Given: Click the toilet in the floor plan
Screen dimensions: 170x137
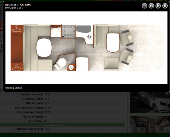Looking at the screenshot, I should 60,64.
